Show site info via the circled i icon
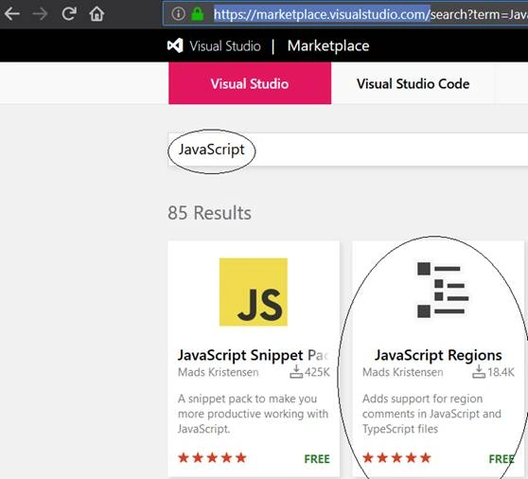 178,14
